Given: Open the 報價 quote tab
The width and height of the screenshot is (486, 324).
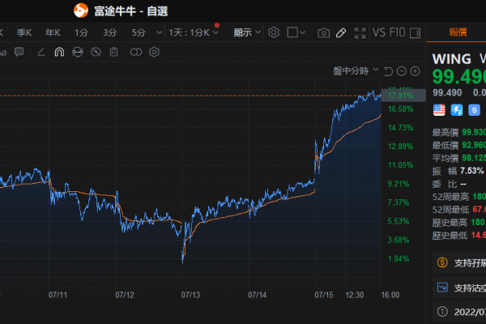Looking at the screenshot, I should click(461, 32).
